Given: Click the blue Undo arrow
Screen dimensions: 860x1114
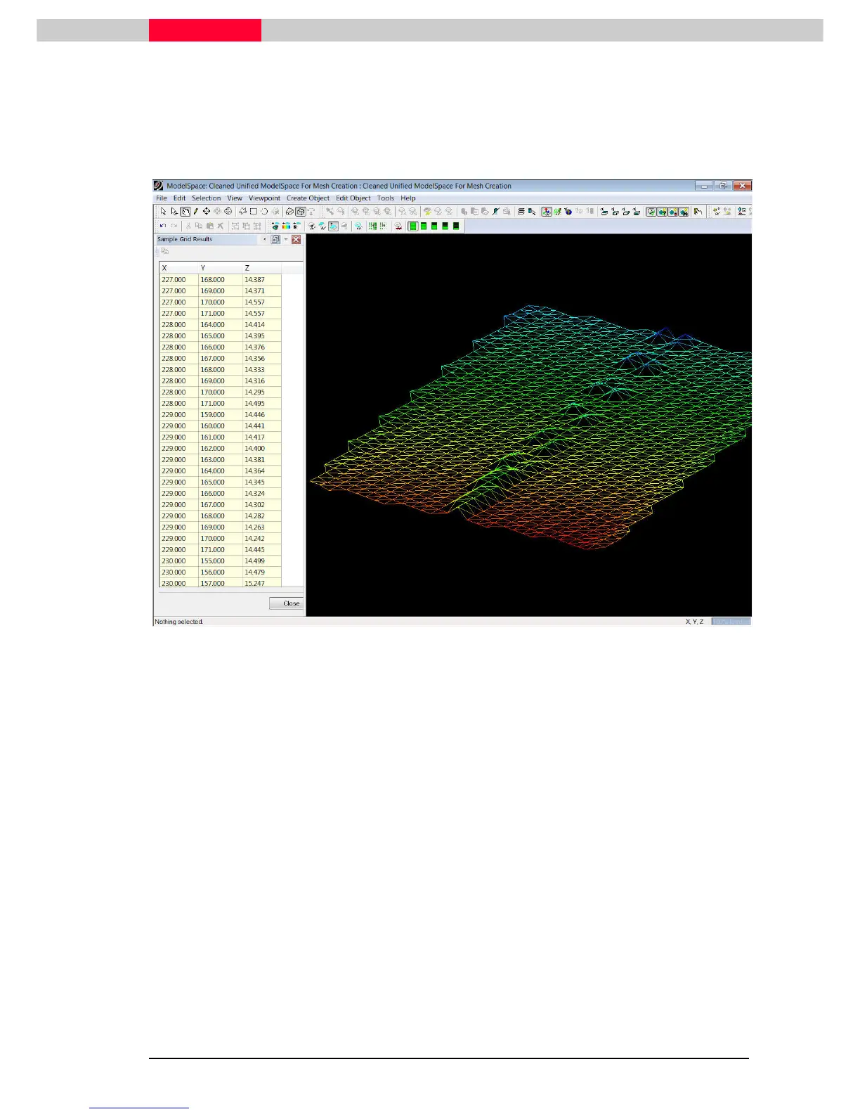Looking at the screenshot, I should (163, 226).
